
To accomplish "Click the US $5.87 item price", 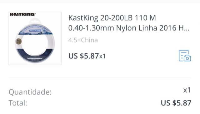I will point(83,56).
